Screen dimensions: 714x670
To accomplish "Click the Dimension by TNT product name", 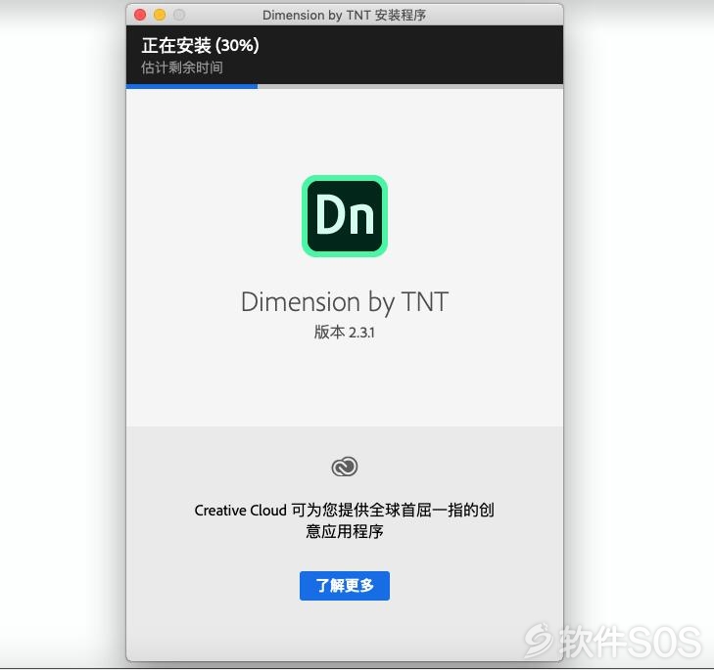I will [344, 302].
